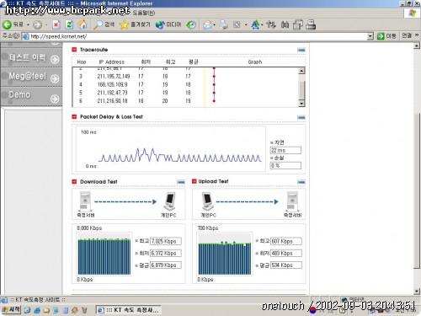Expand the address bar dropdown arrow
The height and width of the screenshot is (316, 421).
[x=370, y=36]
